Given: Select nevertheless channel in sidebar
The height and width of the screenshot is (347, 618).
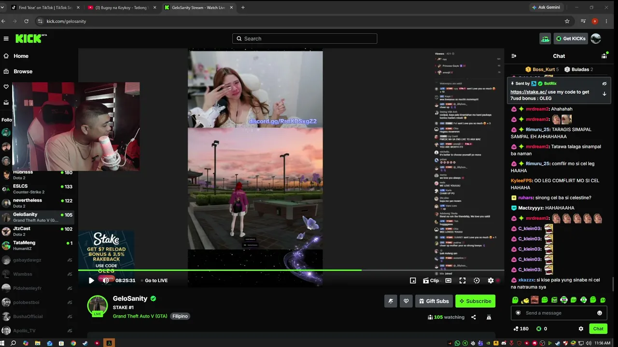Looking at the screenshot, I should point(37,203).
